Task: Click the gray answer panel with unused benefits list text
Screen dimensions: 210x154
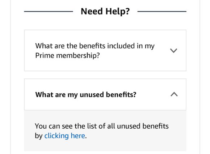Action: (105, 131)
